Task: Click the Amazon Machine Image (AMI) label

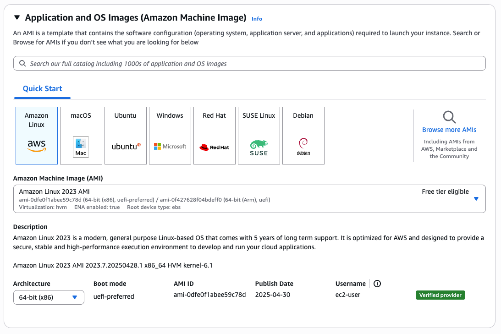Action: [x=58, y=178]
